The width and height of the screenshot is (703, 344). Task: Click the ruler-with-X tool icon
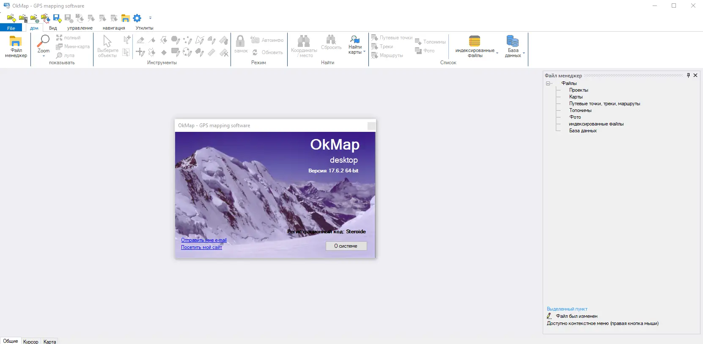pyautogui.click(x=224, y=52)
